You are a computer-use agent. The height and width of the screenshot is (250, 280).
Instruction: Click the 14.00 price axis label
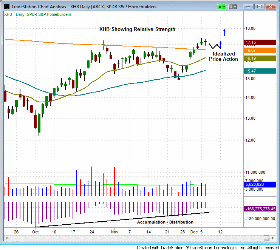(x=251, y=97)
